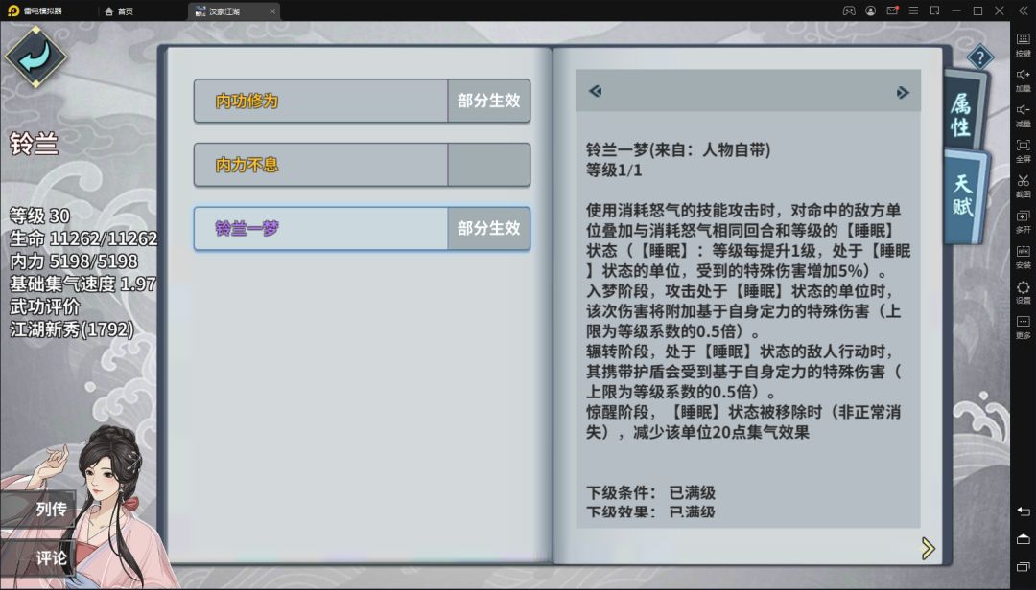Go to next talent with right arrow
Image resolution: width=1036 pixels, height=590 pixels.
[903, 92]
